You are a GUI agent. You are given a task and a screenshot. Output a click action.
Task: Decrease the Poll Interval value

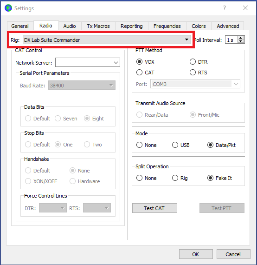tap(241, 41)
